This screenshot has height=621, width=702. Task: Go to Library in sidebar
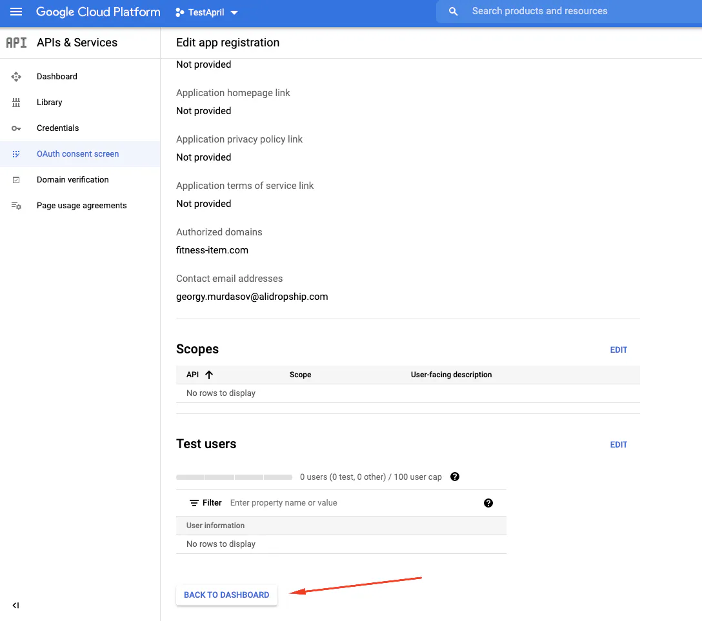tap(50, 103)
